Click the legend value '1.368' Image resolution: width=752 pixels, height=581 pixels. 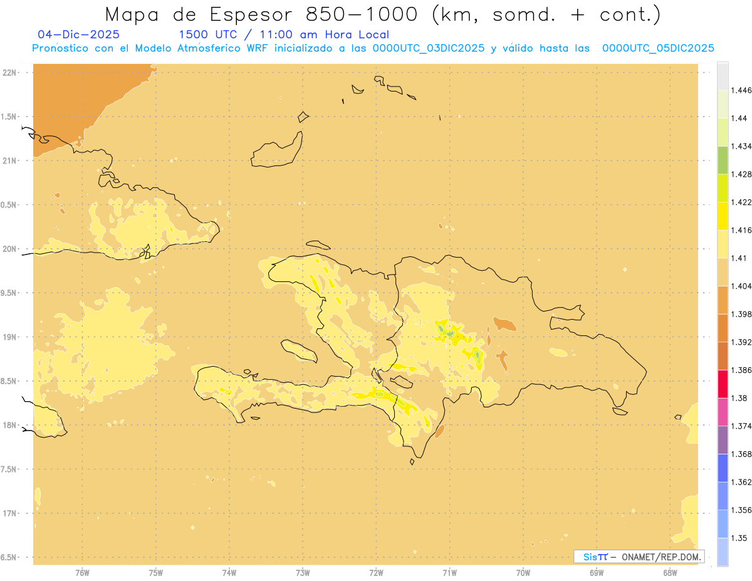coord(741,454)
